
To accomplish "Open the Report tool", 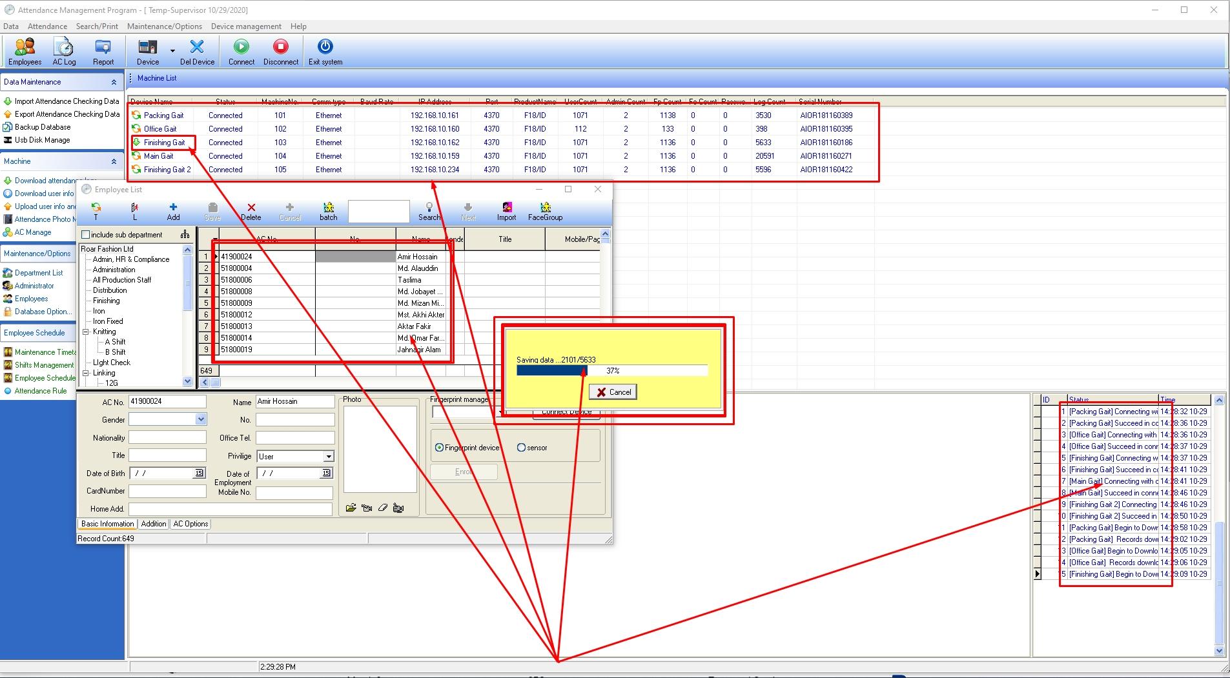I will 103,51.
